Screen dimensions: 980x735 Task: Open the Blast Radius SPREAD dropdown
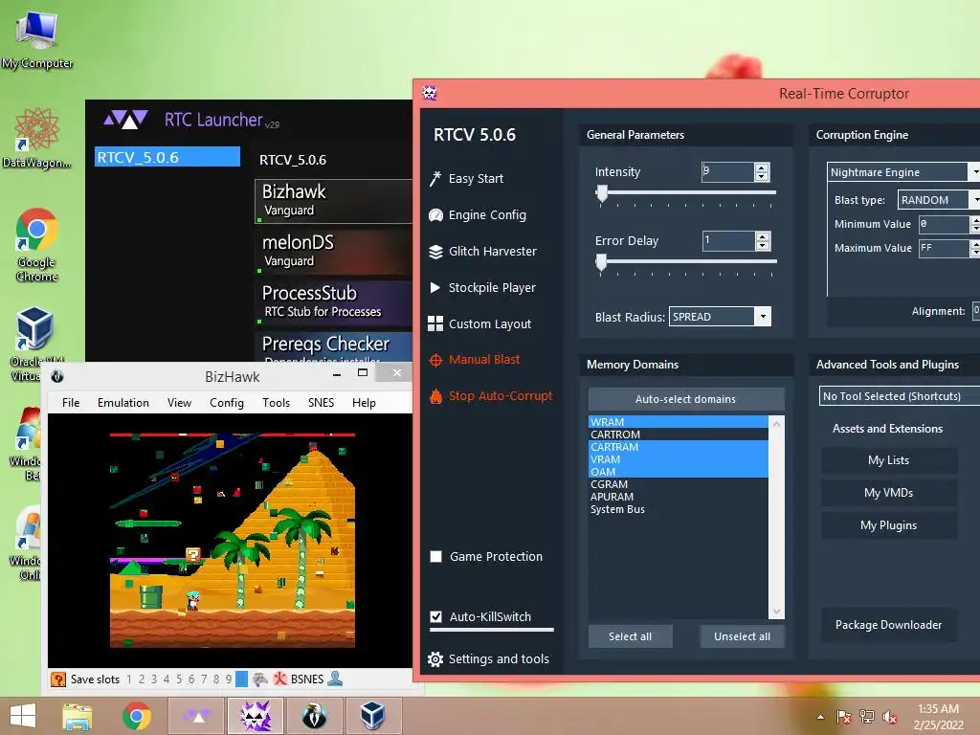click(720, 316)
